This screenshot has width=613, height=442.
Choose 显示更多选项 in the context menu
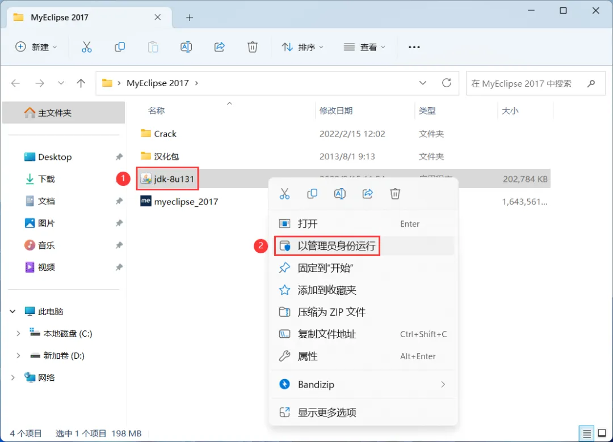point(363,413)
